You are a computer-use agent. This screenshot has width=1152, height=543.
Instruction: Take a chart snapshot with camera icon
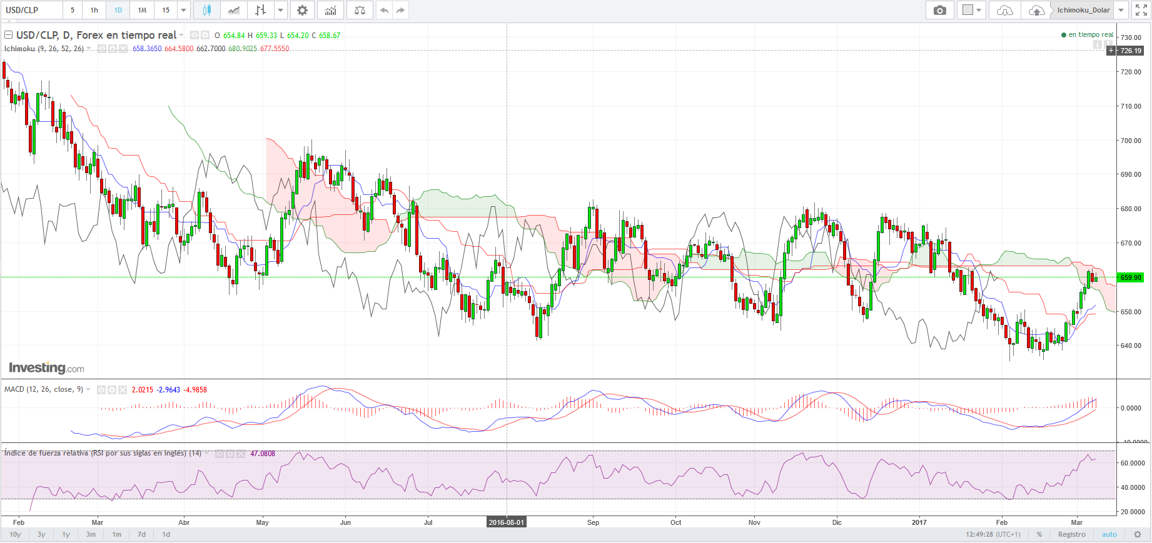click(939, 10)
